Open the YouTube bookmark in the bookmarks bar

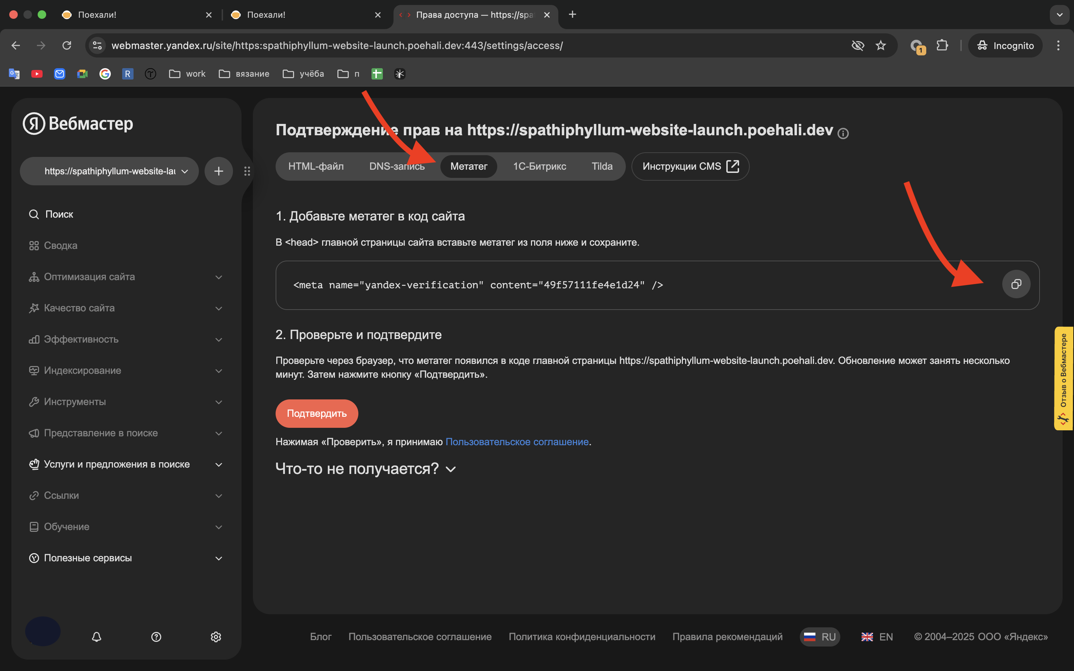click(x=37, y=74)
